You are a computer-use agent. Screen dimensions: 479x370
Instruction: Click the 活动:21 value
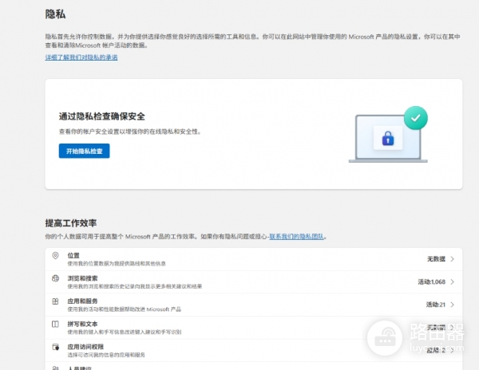[436, 305]
